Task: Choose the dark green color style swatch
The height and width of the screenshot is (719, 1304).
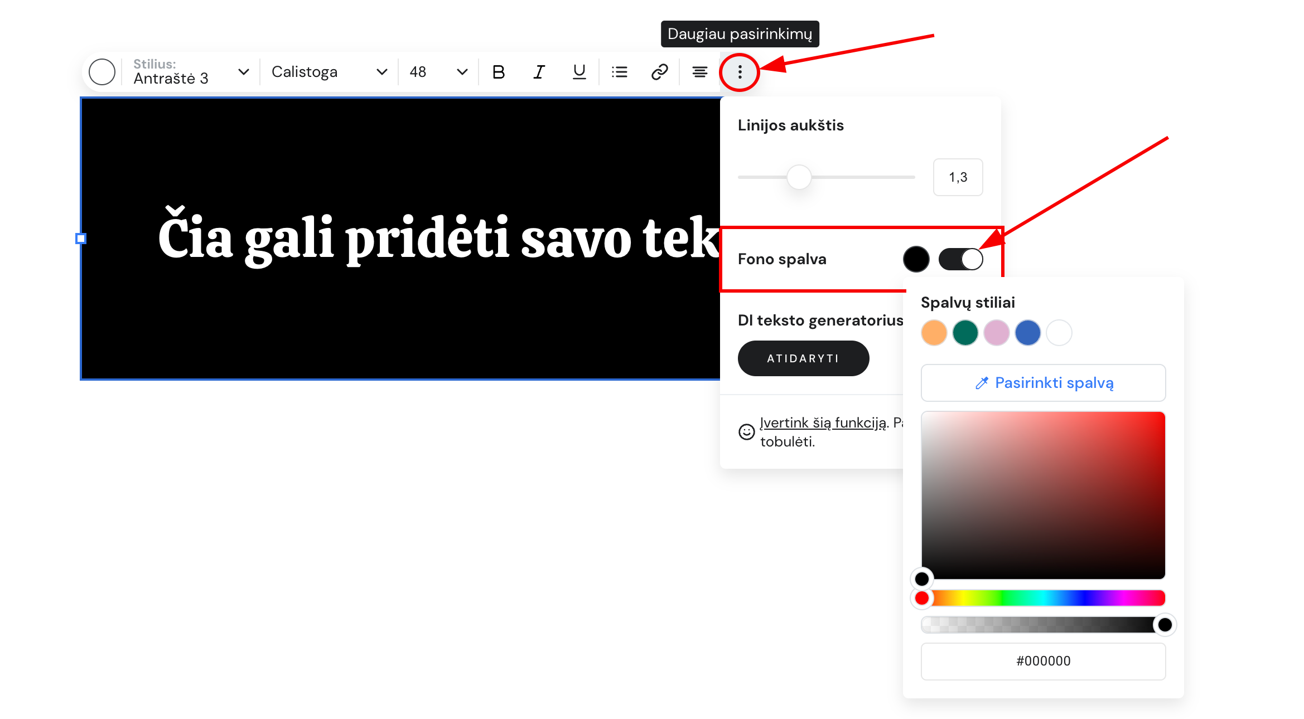Action: pos(965,333)
